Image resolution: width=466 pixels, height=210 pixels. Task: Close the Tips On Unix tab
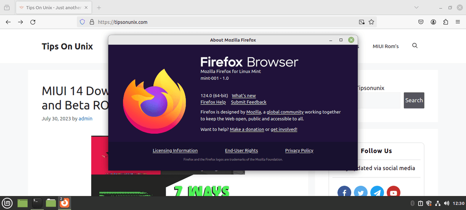click(86, 7)
